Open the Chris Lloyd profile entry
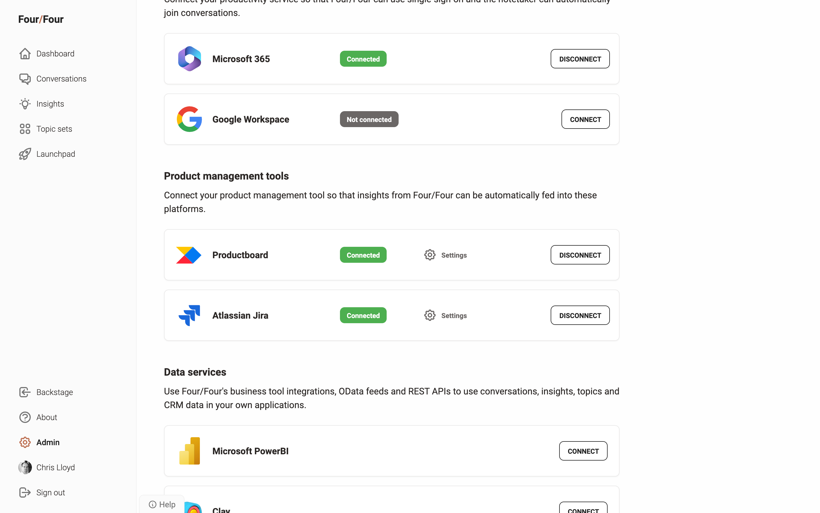The height and width of the screenshot is (513, 820). click(x=55, y=467)
